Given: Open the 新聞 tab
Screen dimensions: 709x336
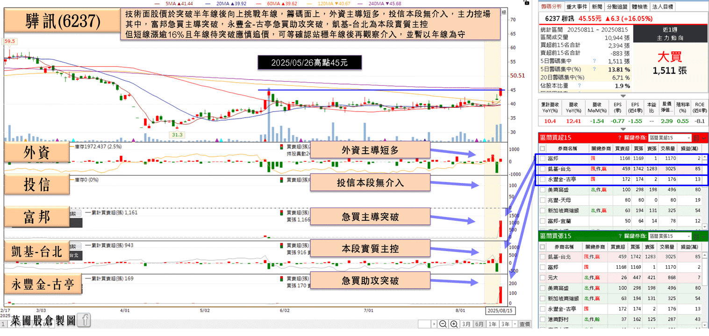Looking at the screenshot, I should click(596, 7).
